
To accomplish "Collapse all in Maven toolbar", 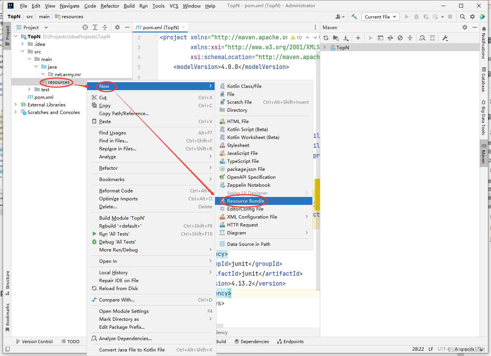I will (410, 38).
